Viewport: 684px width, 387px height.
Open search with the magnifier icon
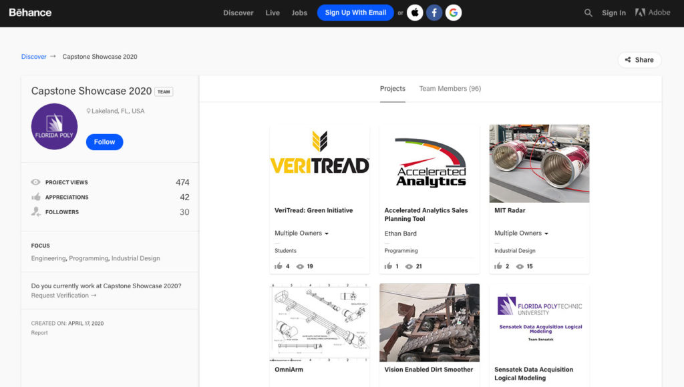[588, 13]
